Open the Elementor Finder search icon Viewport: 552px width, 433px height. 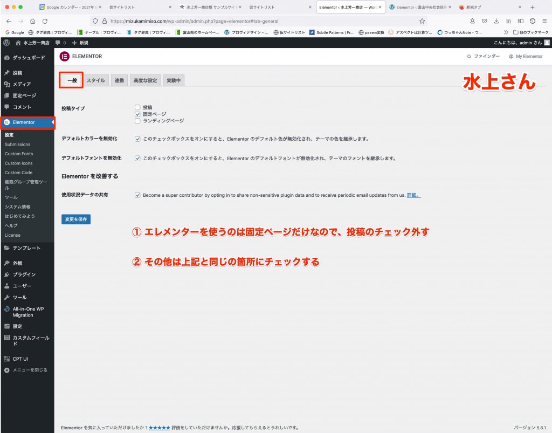click(469, 56)
